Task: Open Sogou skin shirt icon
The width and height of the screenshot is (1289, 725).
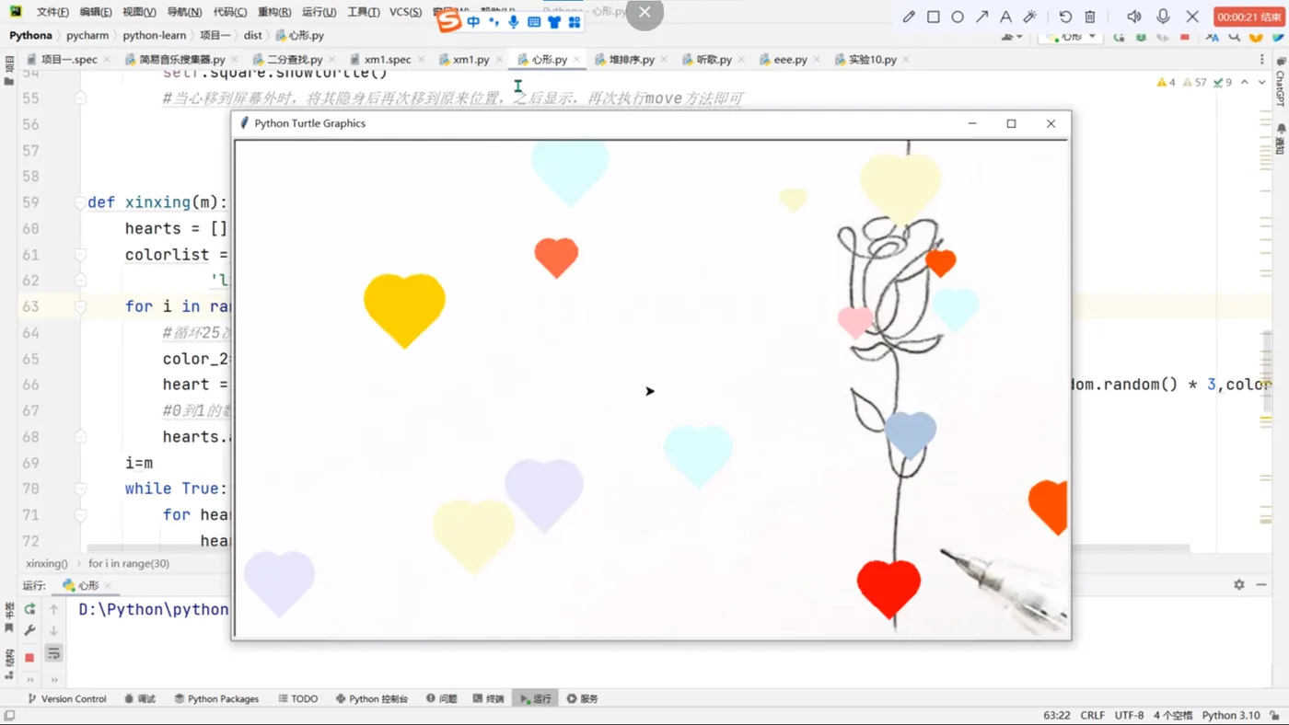Action: 554,21
